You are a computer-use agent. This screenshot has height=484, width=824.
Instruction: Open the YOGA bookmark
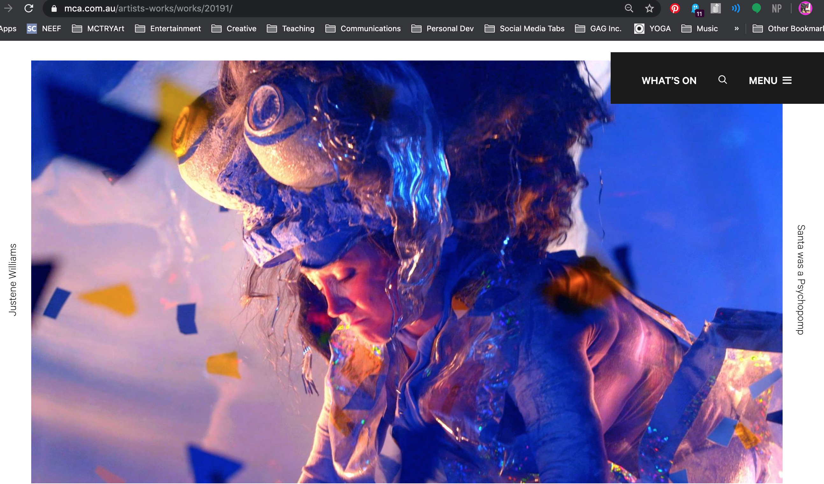(653, 29)
